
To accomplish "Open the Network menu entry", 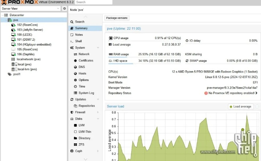I will (x=84, y=54).
